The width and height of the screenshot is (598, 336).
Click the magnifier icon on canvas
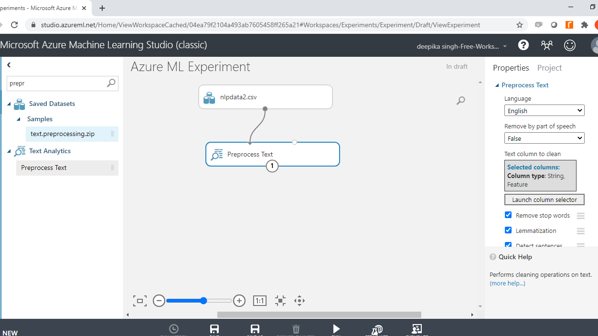[x=460, y=100]
